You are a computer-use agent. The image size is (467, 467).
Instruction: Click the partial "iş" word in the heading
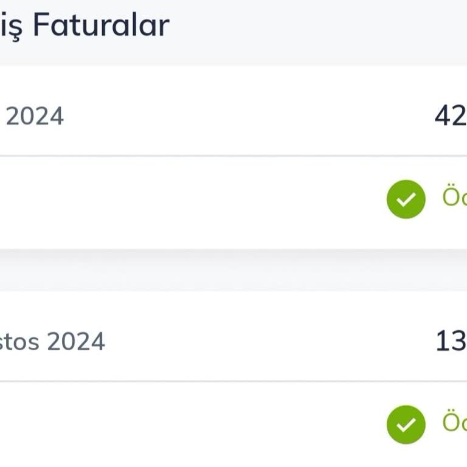pos(11,27)
